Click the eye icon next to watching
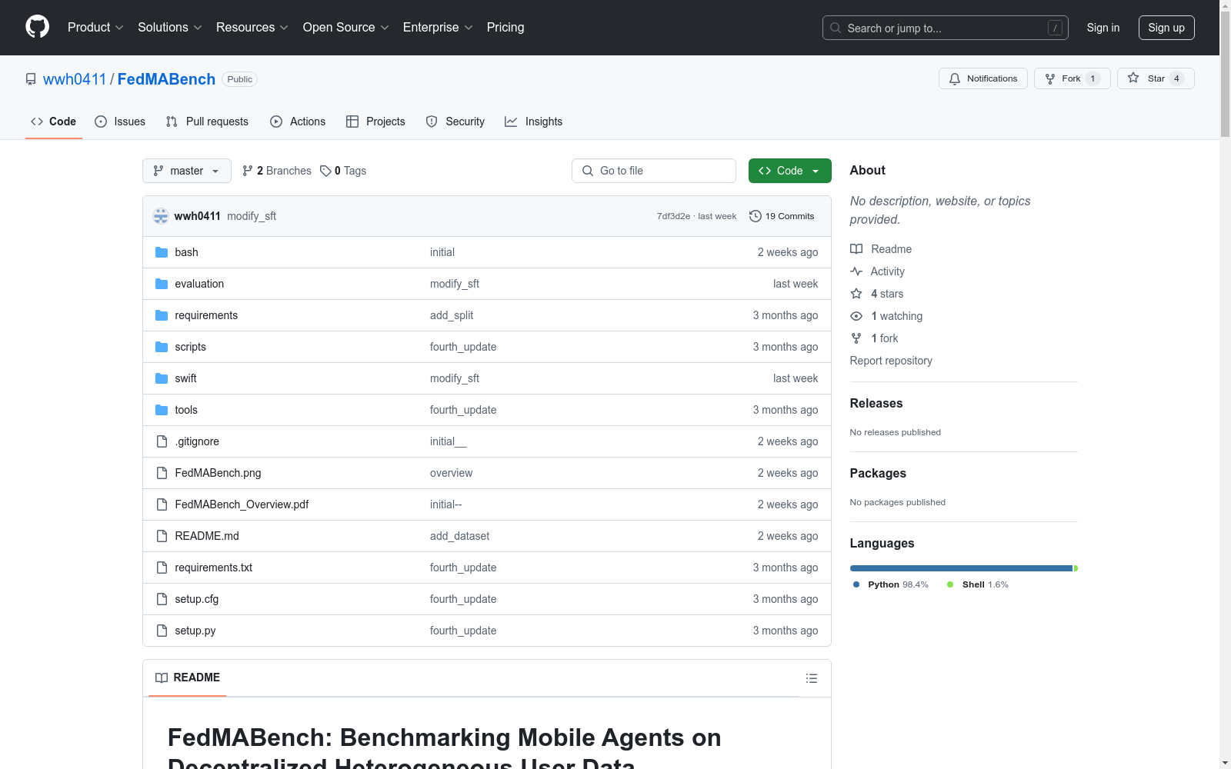 point(856,316)
